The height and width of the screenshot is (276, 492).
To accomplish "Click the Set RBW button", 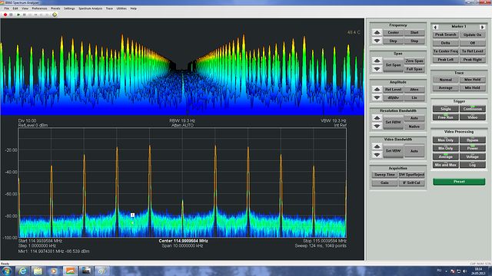I will click(x=393, y=122).
